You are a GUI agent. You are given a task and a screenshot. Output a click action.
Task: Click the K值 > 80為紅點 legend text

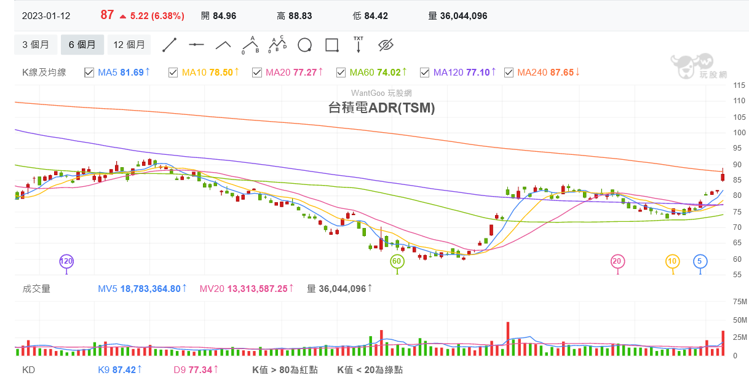tap(285, 369)
